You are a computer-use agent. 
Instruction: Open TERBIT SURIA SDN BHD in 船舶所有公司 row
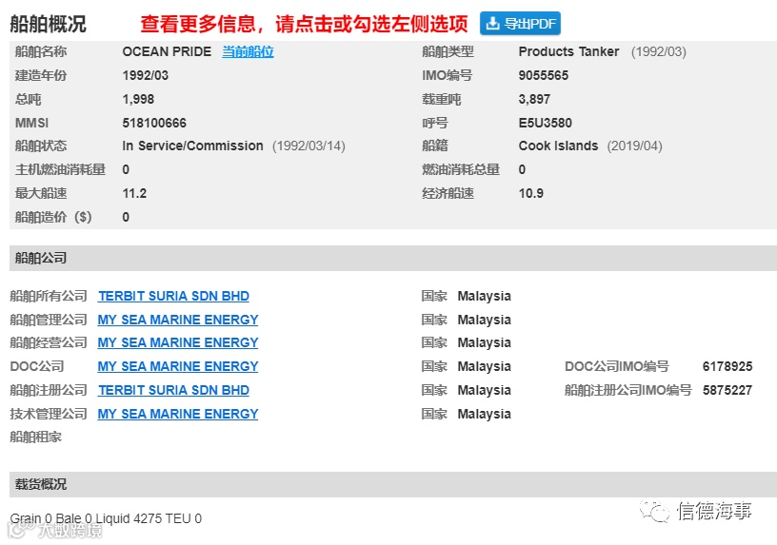pyautogui.click(x=173, y=296)
